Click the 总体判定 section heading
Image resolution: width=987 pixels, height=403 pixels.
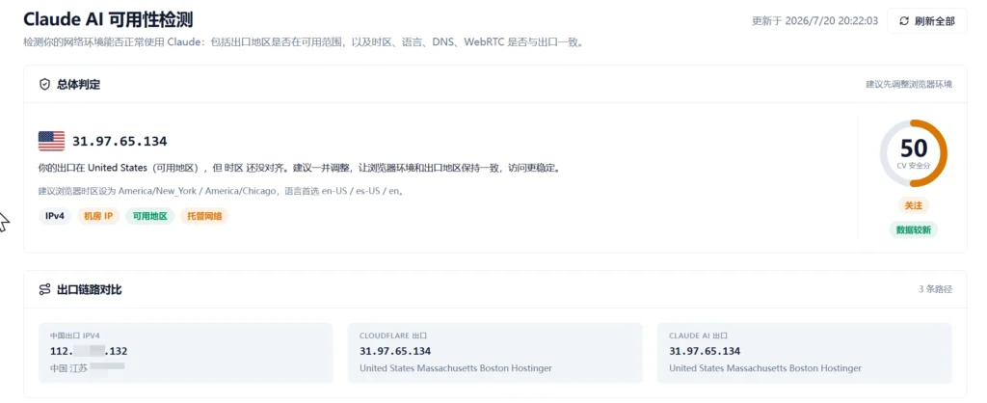(78, 85)
